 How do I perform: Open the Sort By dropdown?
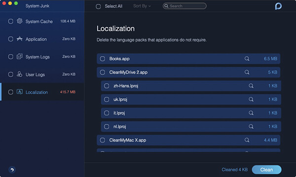pyautogui.click(x=142, y=6)
